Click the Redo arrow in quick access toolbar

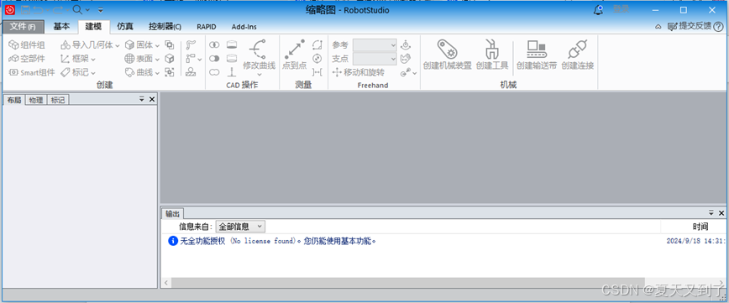point(58,10)
